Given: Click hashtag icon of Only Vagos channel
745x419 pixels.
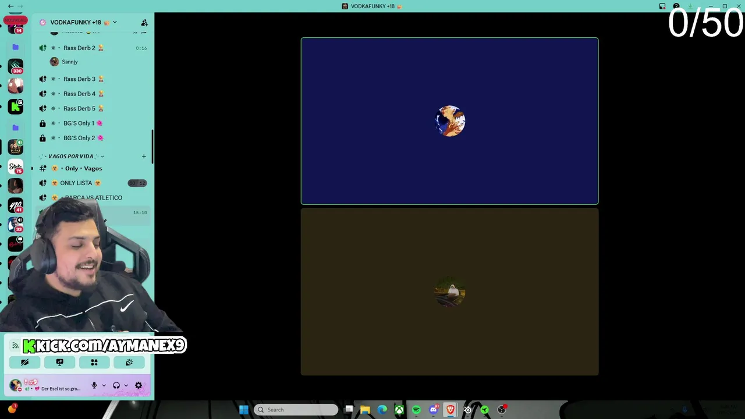Looking at the screenshot, I should click(x=42, y=168).
